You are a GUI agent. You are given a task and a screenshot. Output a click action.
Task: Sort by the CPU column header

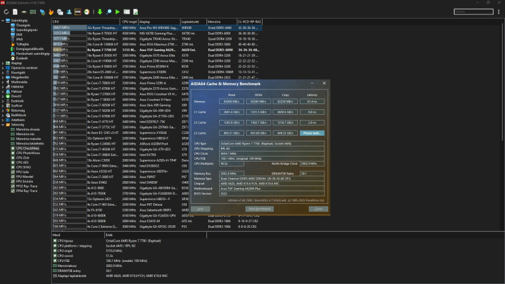click(x=86, y=22)
